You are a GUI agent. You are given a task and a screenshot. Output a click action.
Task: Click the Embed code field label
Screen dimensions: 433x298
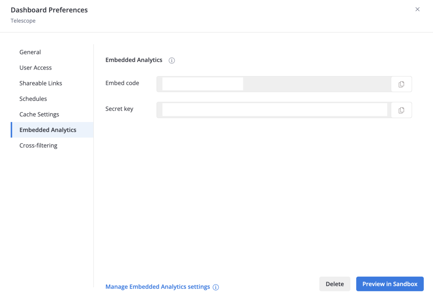pos(122,83)
